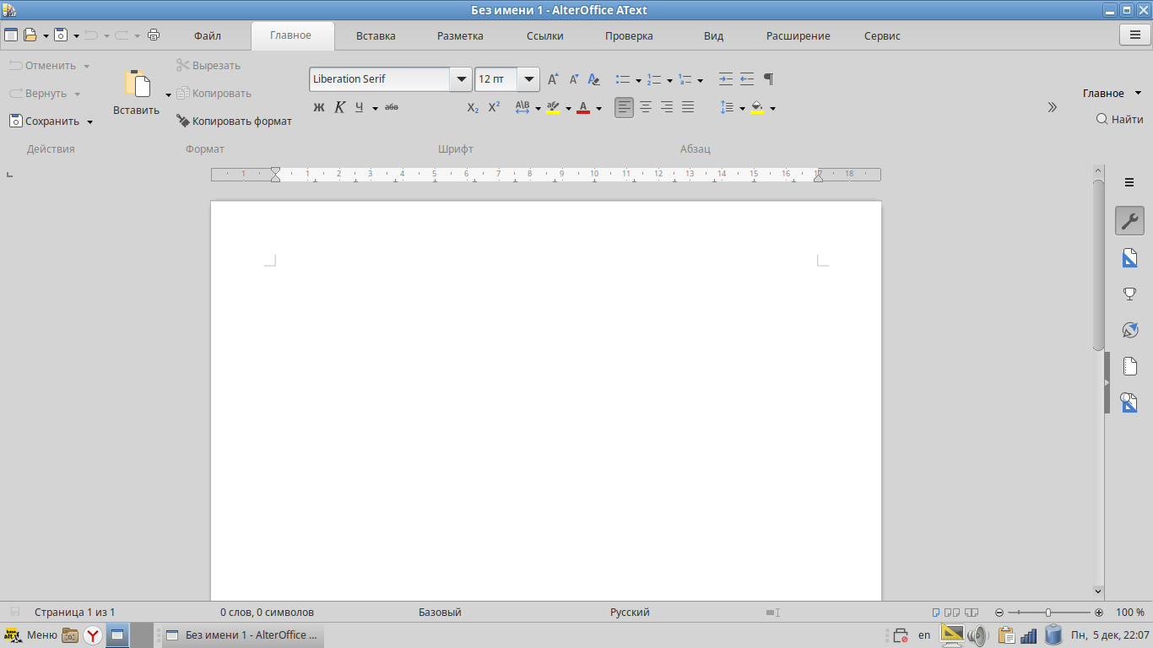
Task: Switch to the Разметка tab
Action: pyautogui.click(x=460, y=36)
